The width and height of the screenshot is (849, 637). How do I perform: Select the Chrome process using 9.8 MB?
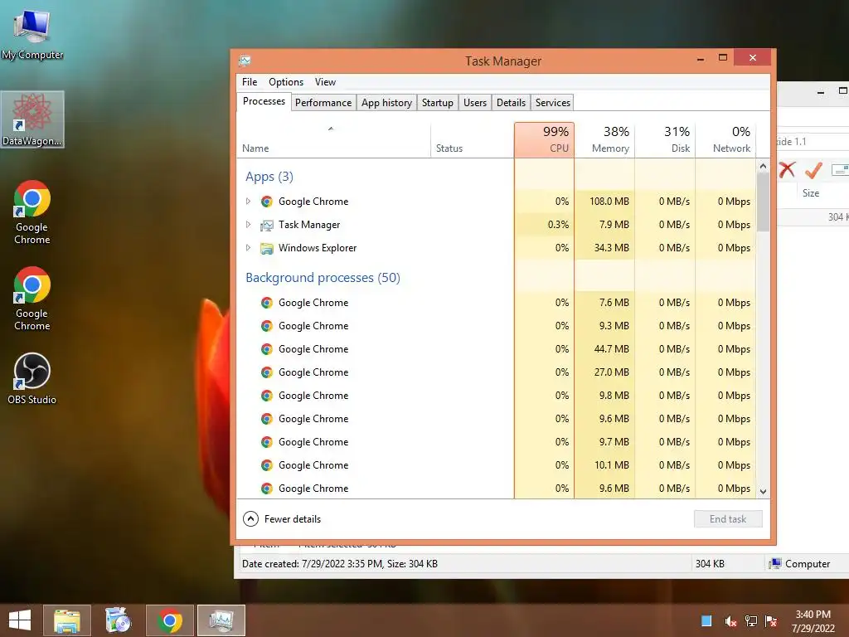pyautogui.click(x=496, y=396)
